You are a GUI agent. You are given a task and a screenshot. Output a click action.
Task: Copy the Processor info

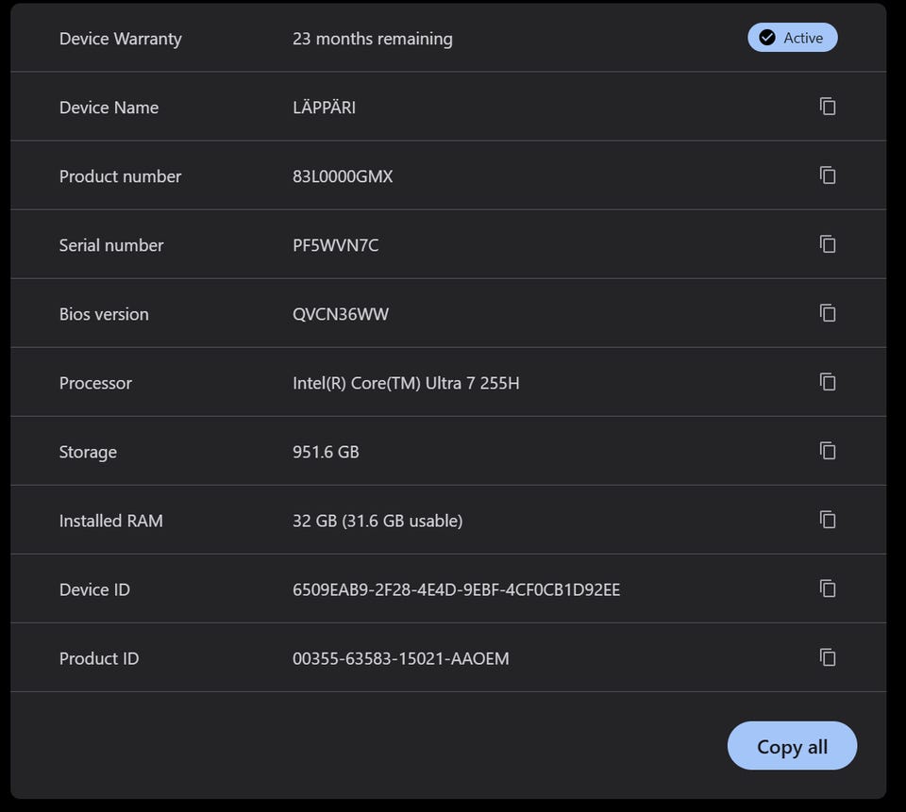point(828,382)
